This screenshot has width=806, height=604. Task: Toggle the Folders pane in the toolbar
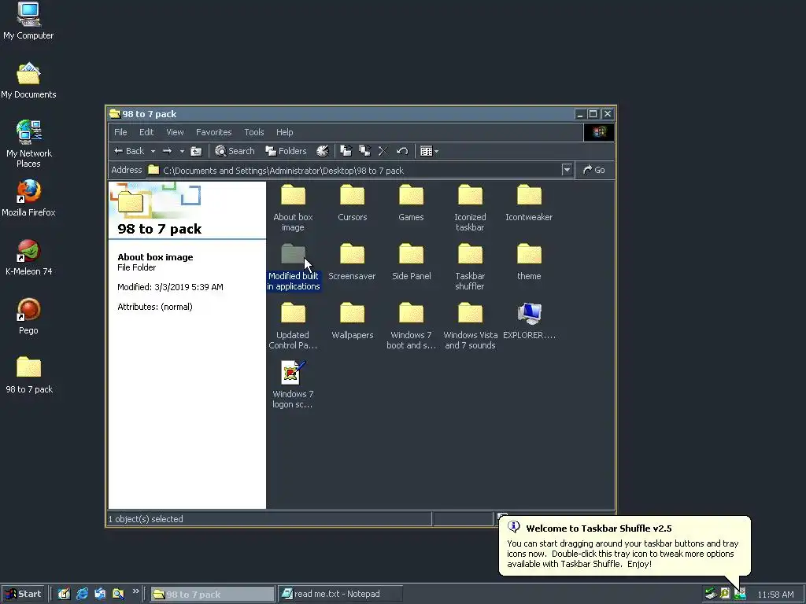[x=286, y=151]
